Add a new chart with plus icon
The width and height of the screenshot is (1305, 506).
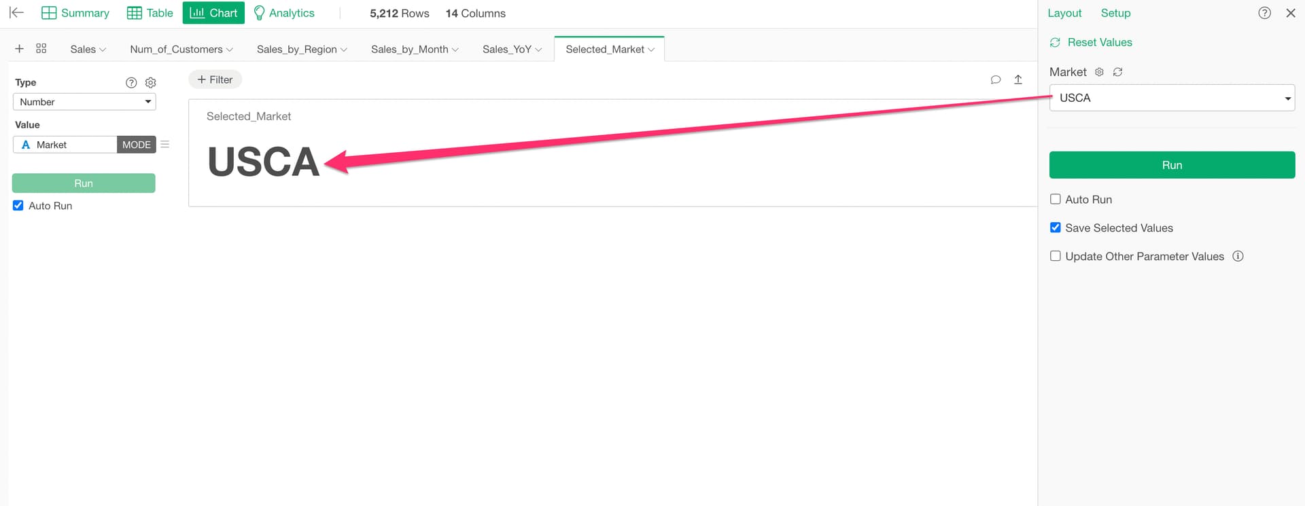point(20,49)
